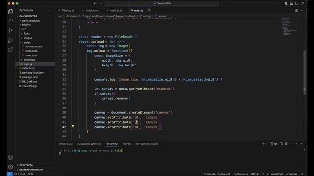
Task: Open the ВЫХОДНЫЕ ДАННЫЕ panel tab
Action: pos(89,144)
